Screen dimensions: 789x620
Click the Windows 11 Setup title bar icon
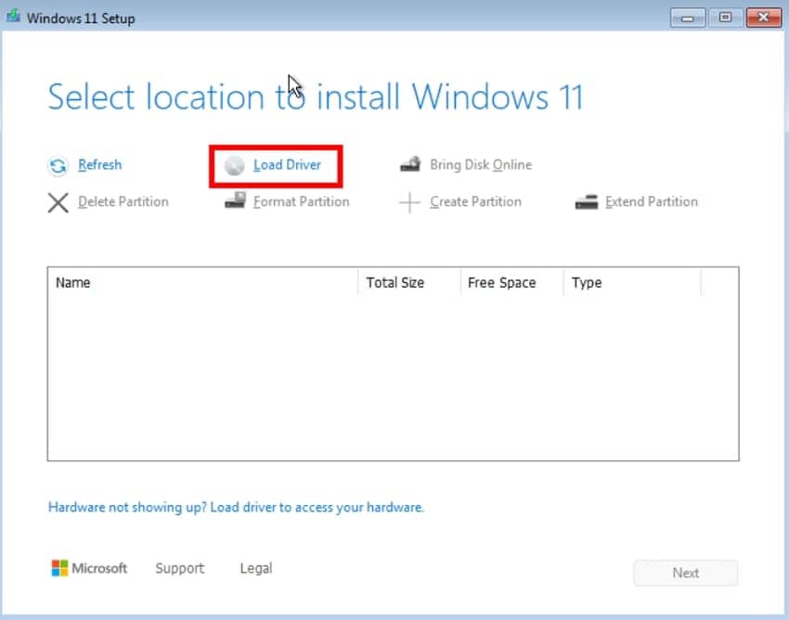click(14, 17)
